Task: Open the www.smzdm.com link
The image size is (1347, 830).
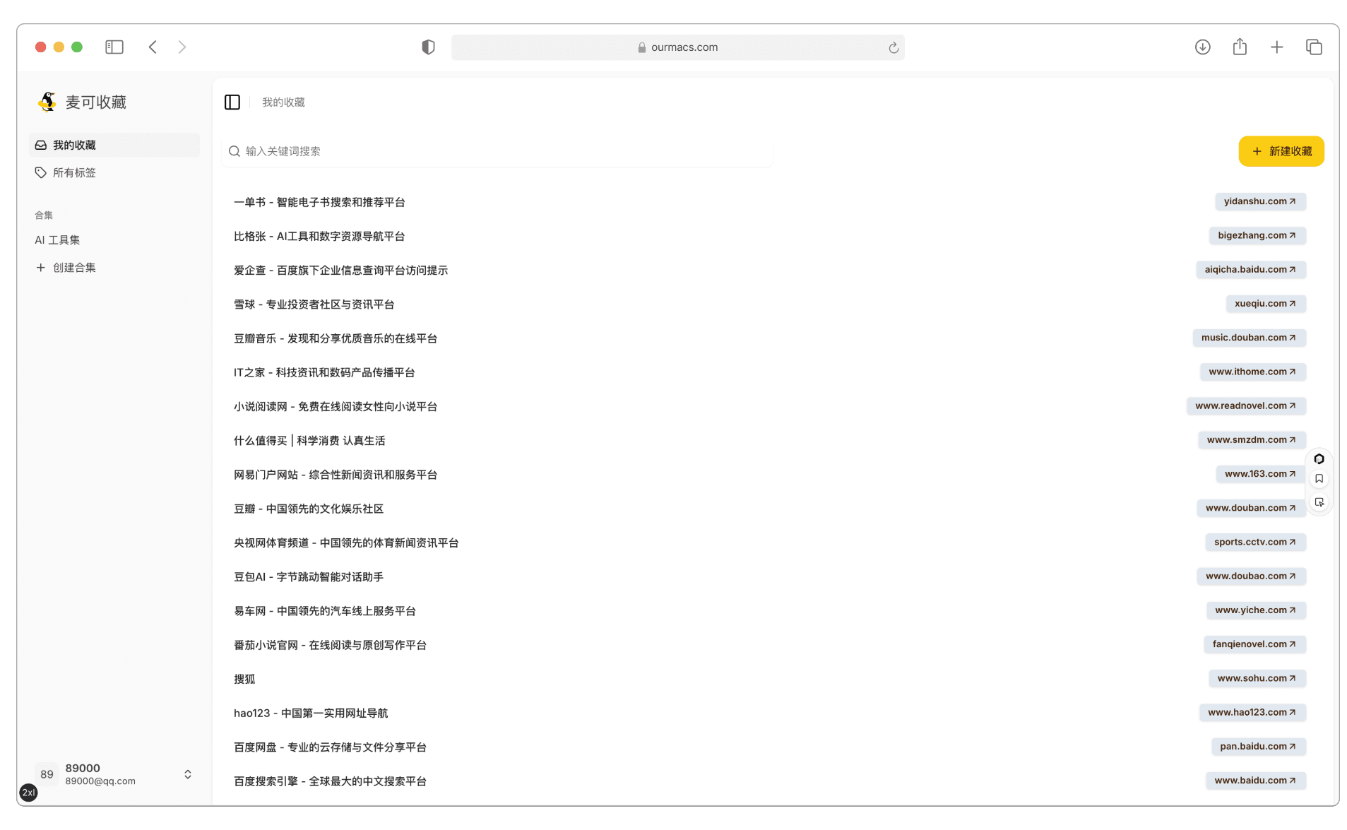Action: 1252,439
